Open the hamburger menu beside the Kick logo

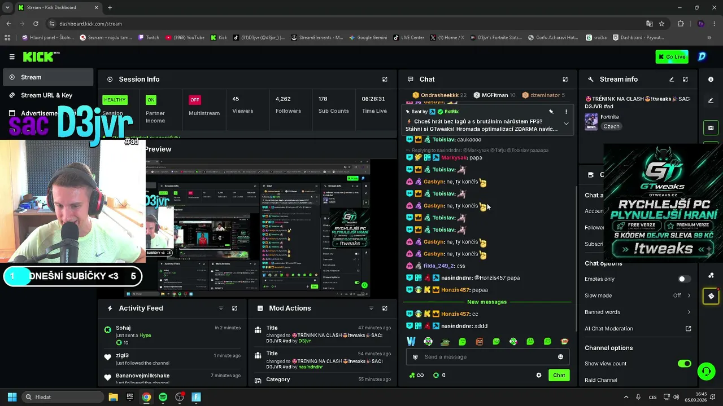click(12, 57)
